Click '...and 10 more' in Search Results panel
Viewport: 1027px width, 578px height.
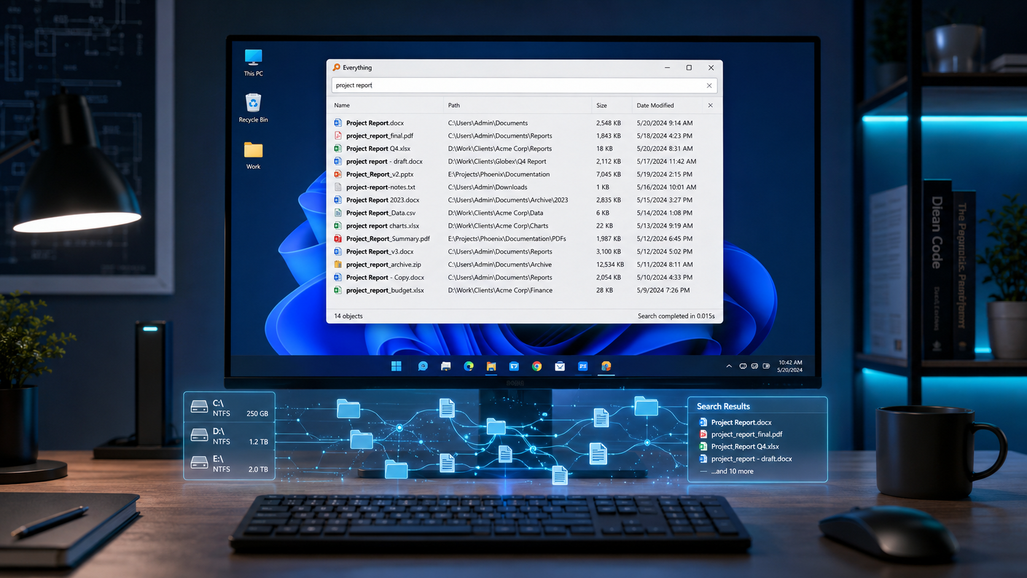732,472
